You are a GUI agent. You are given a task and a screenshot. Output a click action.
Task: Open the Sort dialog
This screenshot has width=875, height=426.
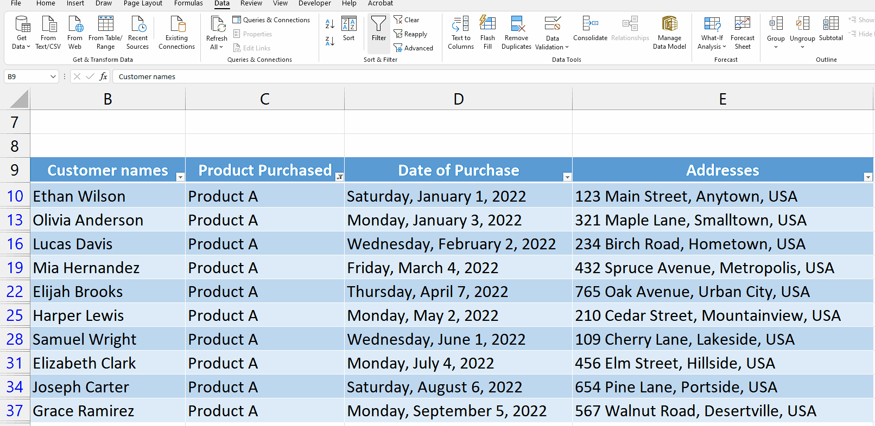[348, 29]
